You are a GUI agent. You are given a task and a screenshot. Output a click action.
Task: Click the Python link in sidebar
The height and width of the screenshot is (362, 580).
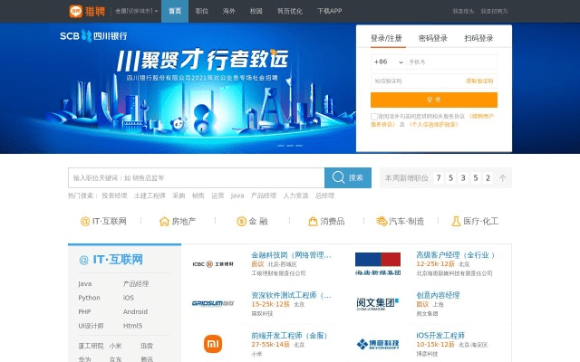89,298
